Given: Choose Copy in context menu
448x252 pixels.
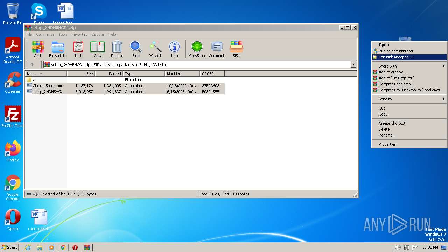Looking at the screenshot, I should pos(409,114).
